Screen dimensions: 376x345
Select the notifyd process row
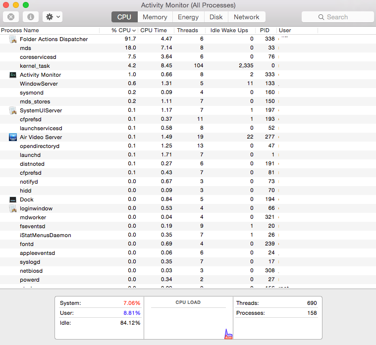click(188, 182)
